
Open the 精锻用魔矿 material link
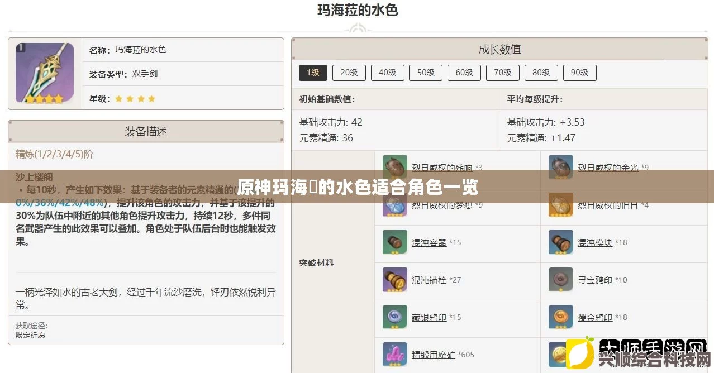(x=434, y=355)
